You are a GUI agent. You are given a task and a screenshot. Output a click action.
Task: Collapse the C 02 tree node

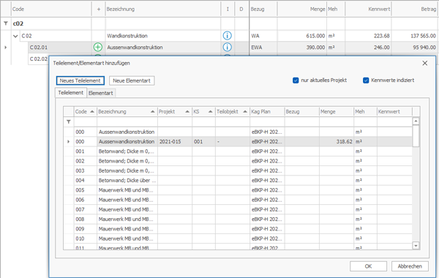point(15,36)
